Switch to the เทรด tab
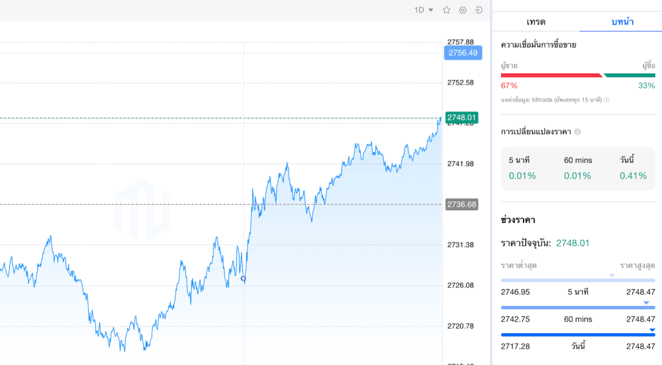Screen dimensions: 662x365 536,22
